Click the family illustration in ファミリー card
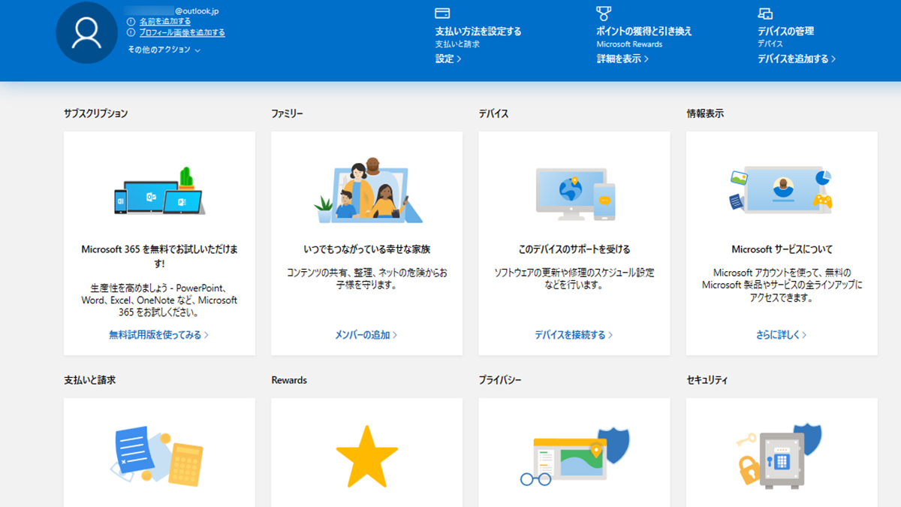The image size is (901, 507). coord(368,192)
